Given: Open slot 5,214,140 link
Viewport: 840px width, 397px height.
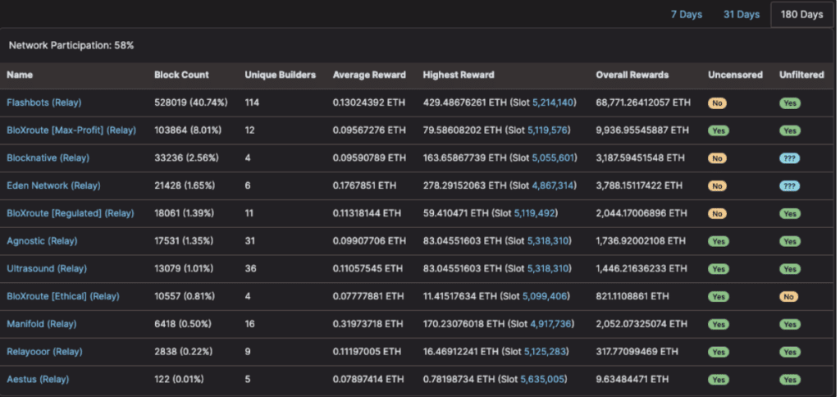Looking at the screenshot, I should (554, 103).
